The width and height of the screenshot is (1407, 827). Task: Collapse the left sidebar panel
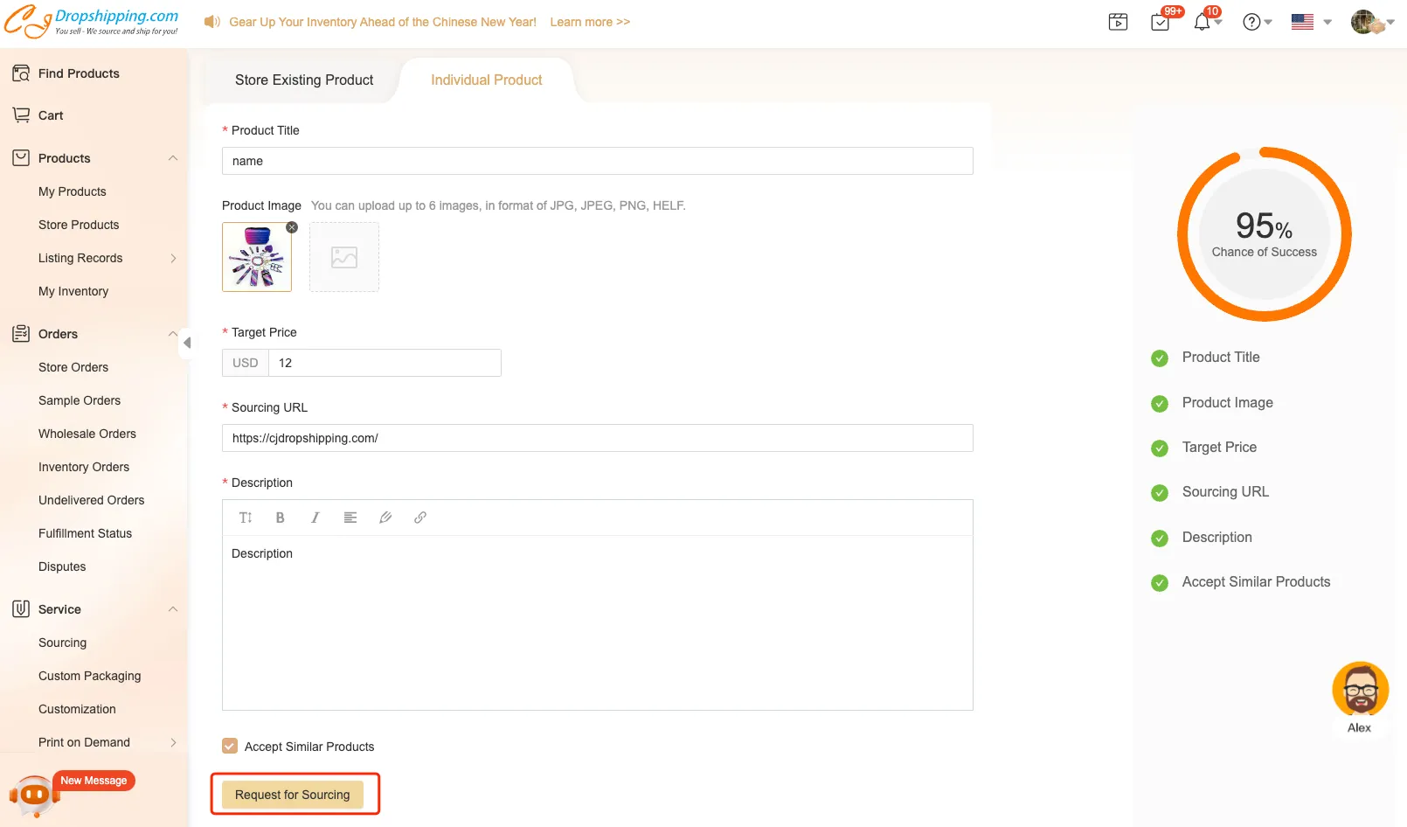pyautogui.click(x=187, y=343)
